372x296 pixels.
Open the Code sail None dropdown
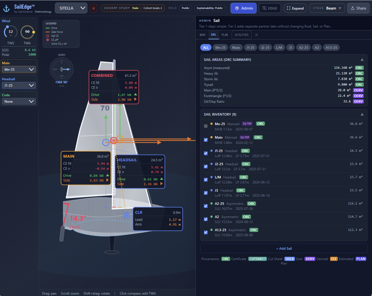(19, 101)
